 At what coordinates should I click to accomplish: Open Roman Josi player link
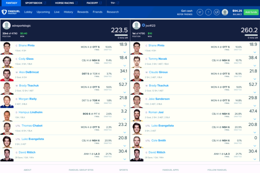(x=156, y=112)
